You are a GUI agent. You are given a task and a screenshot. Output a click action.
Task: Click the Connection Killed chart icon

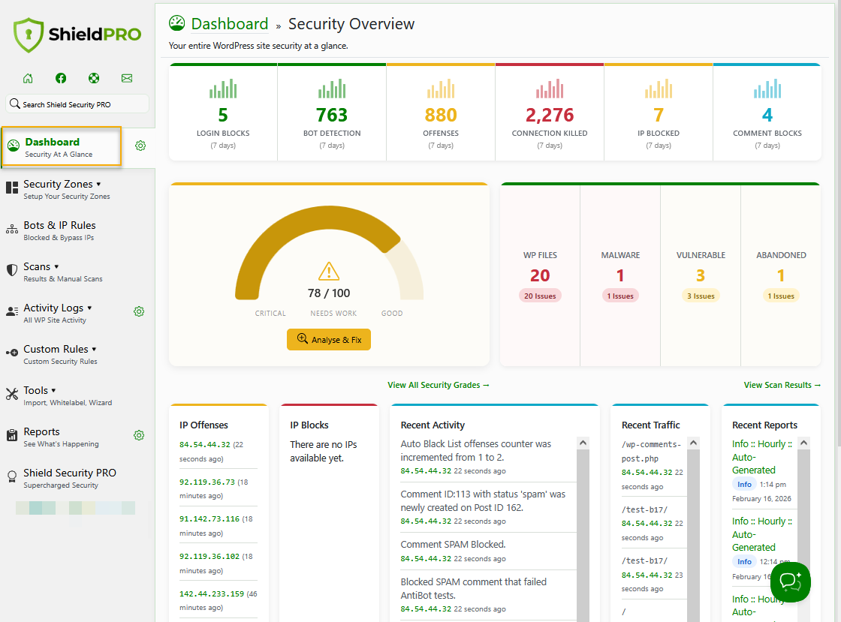click(550, 89)
